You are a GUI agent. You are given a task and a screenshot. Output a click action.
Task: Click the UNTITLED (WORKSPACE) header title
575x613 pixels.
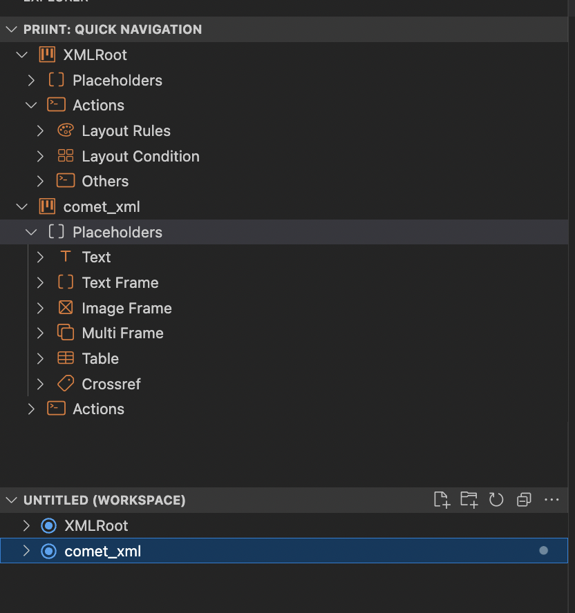click(104, 500)
